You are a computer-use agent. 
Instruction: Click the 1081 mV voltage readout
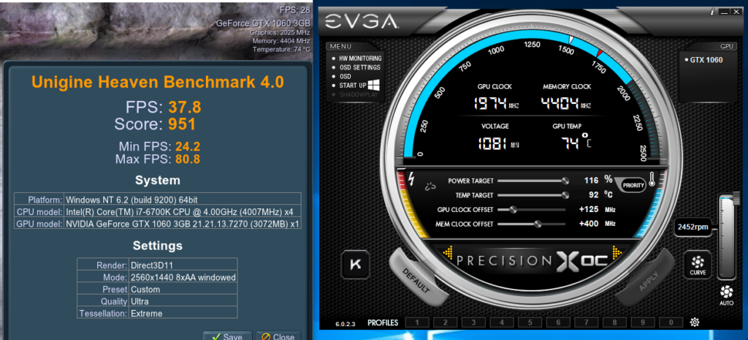498,143
